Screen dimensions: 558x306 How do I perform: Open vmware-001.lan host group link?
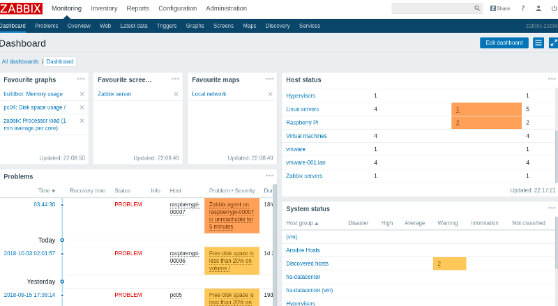[x=306, y=162]
